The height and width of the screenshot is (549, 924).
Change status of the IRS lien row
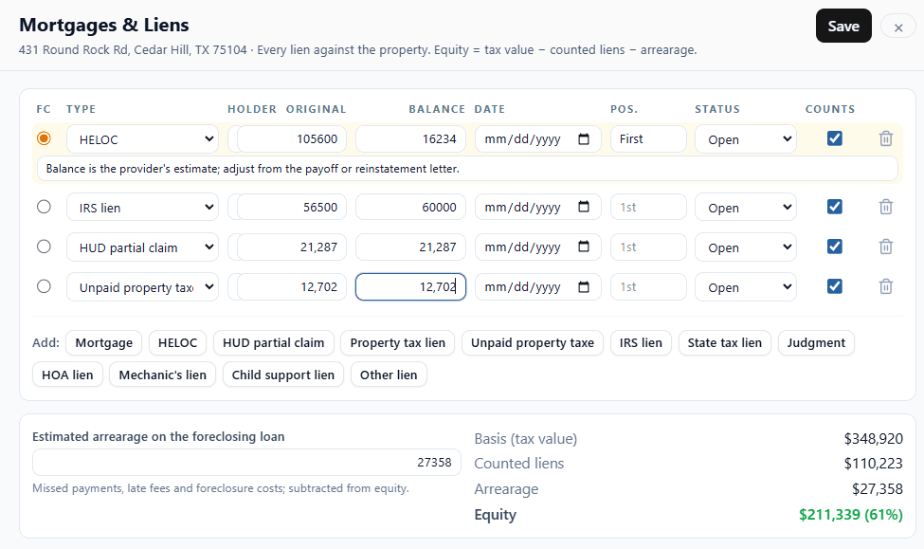(746, 208)
